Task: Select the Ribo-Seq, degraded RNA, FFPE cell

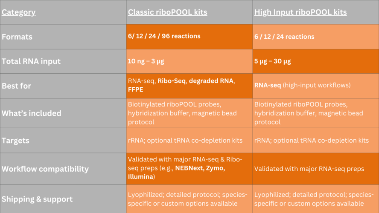Action: coord(189,86)
